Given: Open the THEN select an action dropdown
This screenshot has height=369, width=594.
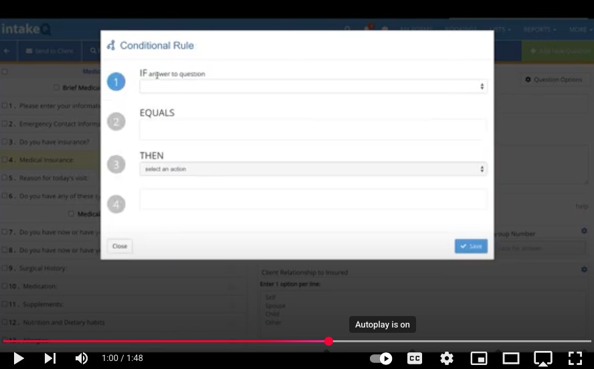Looking at the screenshot, I should point(313,169).
